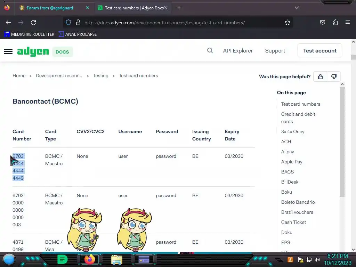Open the second bookmark toolbar item

point(78,34)
